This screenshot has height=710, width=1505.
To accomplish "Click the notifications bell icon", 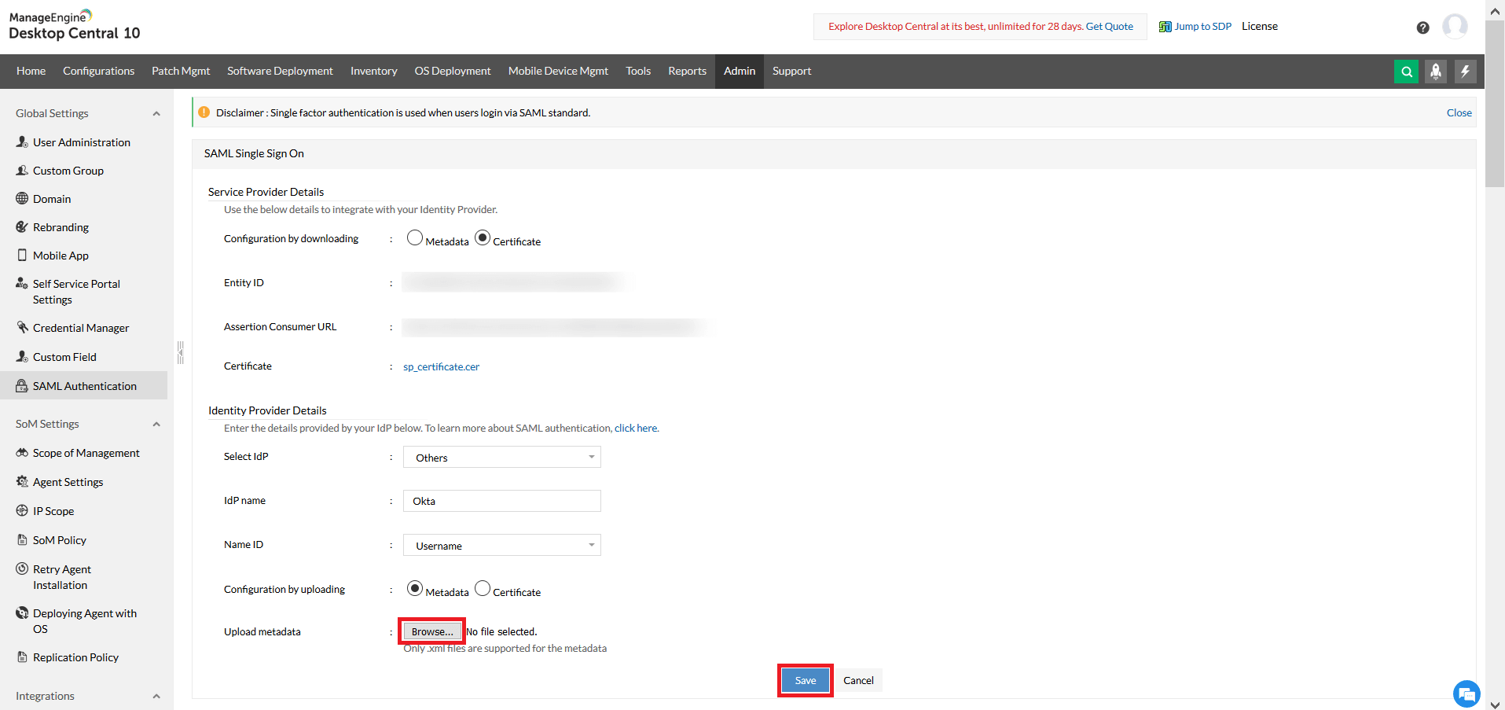I will pyautogui.click(x=1436, y=71).
